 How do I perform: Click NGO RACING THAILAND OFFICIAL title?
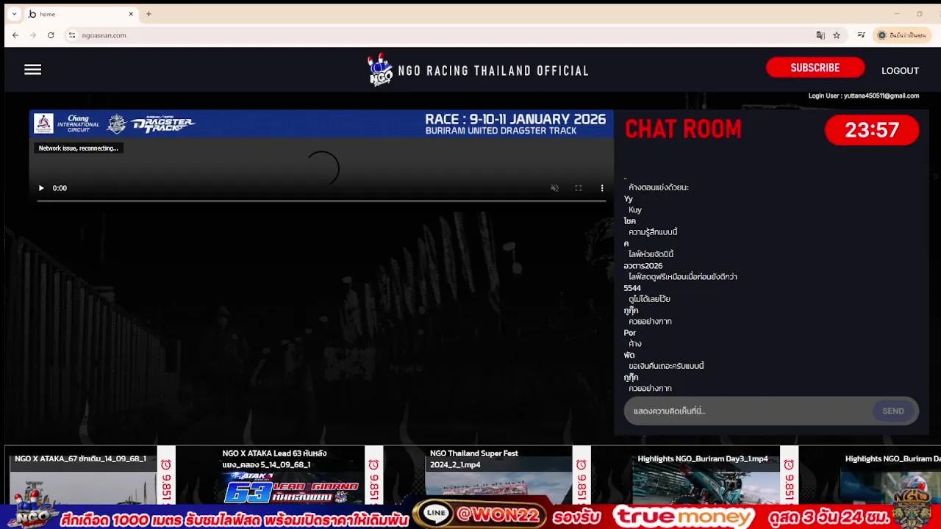pos(493,71)
